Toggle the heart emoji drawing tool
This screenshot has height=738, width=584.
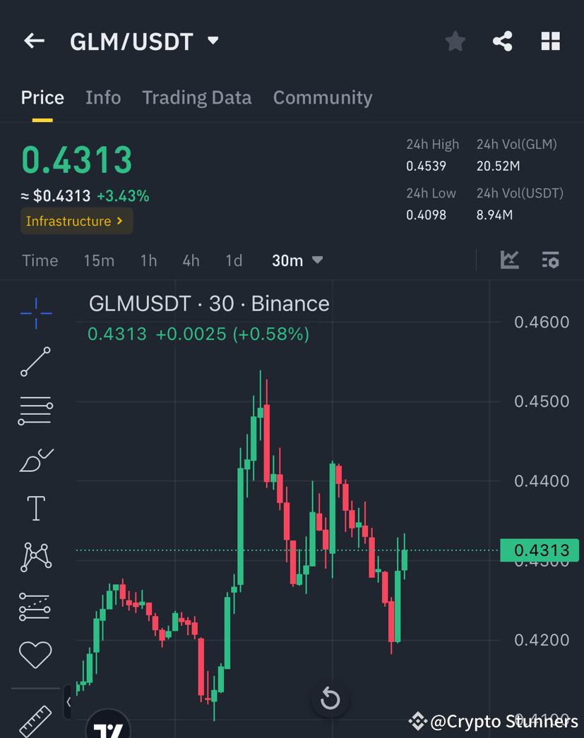click(35, 654)
